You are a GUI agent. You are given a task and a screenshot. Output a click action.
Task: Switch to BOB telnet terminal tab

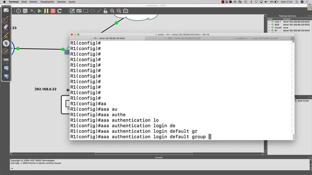pyautogui.click(x=182, y=38)
